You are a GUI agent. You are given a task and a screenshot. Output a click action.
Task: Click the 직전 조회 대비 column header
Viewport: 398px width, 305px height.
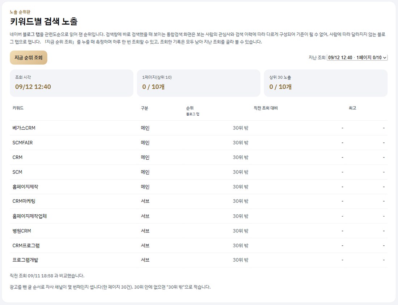(266, 108)
